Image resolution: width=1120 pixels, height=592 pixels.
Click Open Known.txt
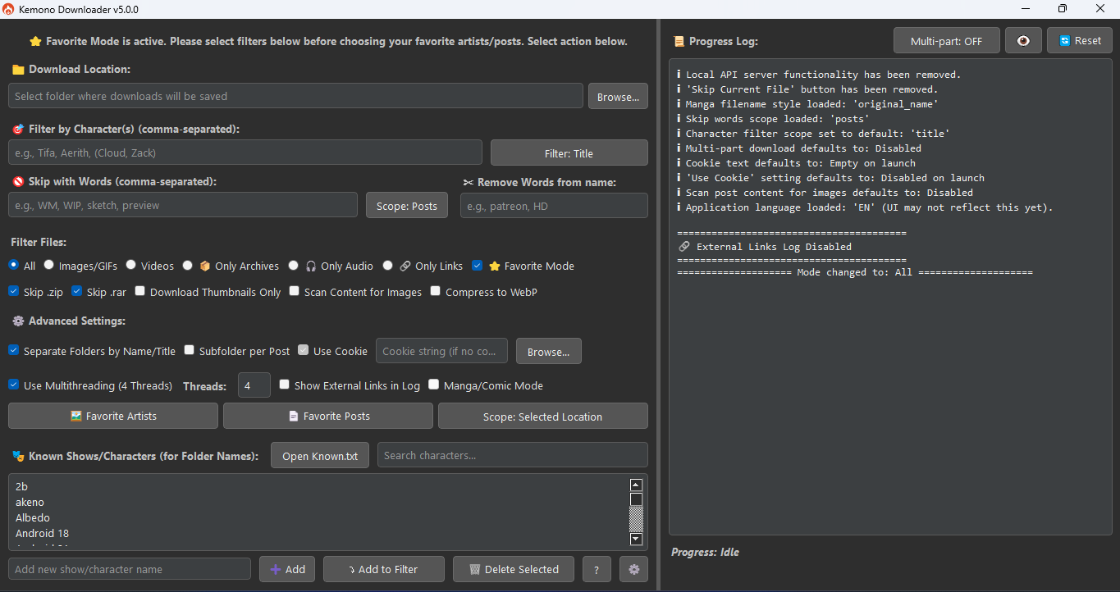(x=319, y=455)
